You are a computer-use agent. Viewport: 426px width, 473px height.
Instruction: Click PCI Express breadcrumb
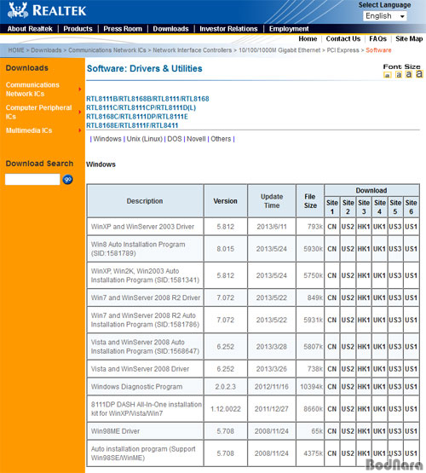pyautogui.click(x=343, y=50)
